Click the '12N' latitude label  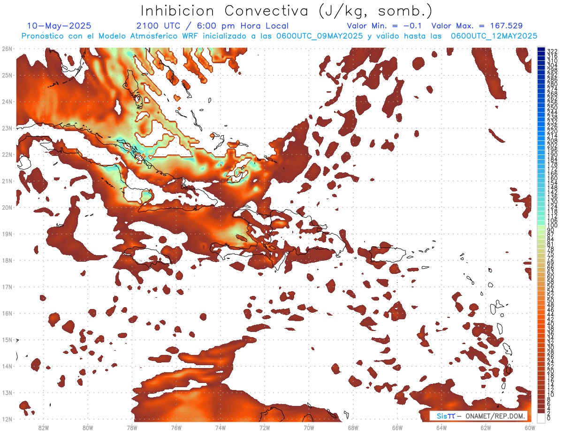(7, 419)
